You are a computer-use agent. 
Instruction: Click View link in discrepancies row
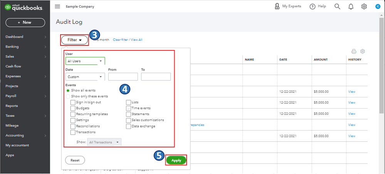(x=351, y=125)
